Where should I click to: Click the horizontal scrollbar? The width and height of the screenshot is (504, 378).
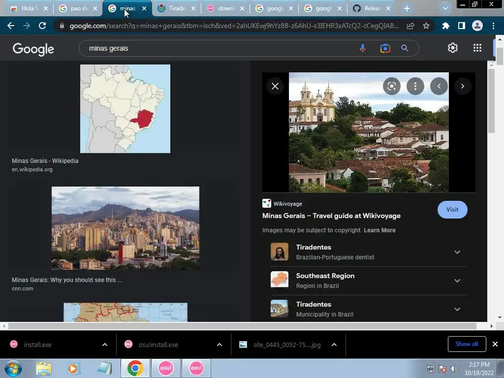coord(242,326)
